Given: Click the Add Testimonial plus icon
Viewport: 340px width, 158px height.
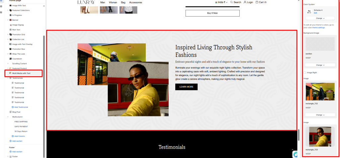Looking at the screenshot, I should coord(13,107).
